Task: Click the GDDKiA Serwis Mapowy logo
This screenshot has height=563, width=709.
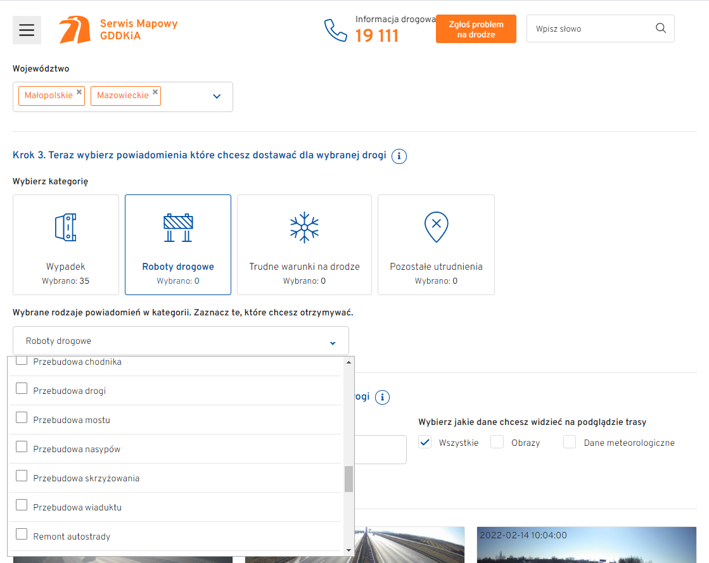Action: tap(118, 30)
